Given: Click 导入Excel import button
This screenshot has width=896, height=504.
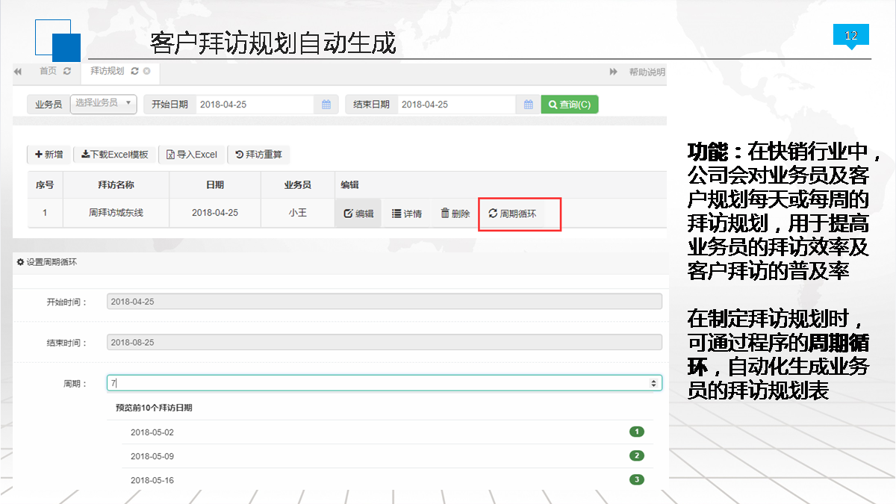Looking at the screenshot, I should [192, 155].
